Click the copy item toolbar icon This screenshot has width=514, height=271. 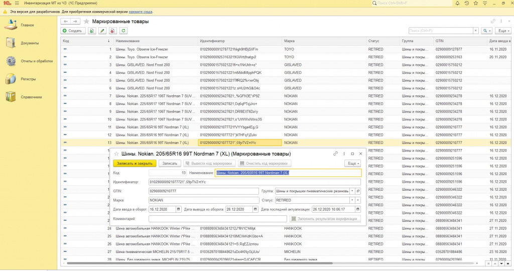click(92, 31)
